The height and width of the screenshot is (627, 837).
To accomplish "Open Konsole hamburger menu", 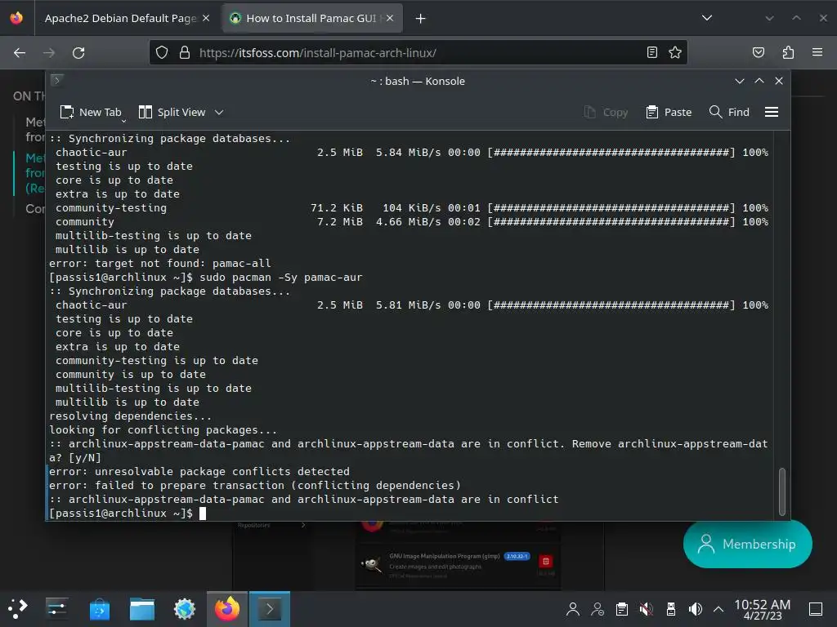I will pyautogui.click(x=772, y=112).
